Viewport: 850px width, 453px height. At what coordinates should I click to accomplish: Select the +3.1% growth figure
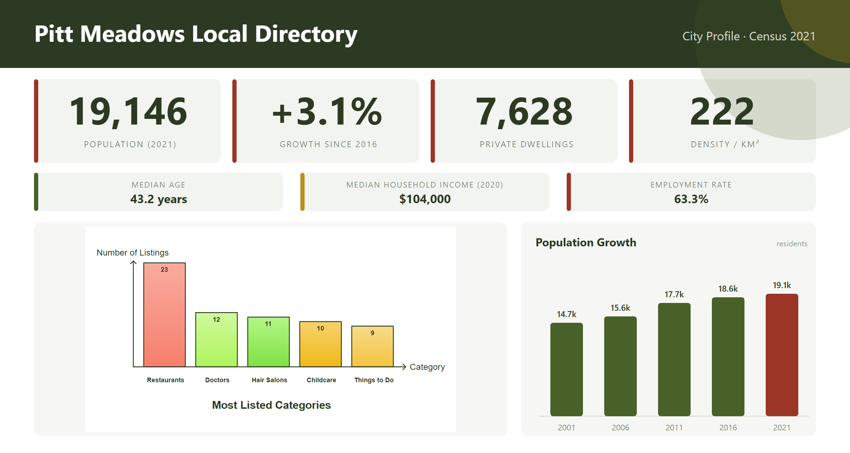[x=327, y=112]
